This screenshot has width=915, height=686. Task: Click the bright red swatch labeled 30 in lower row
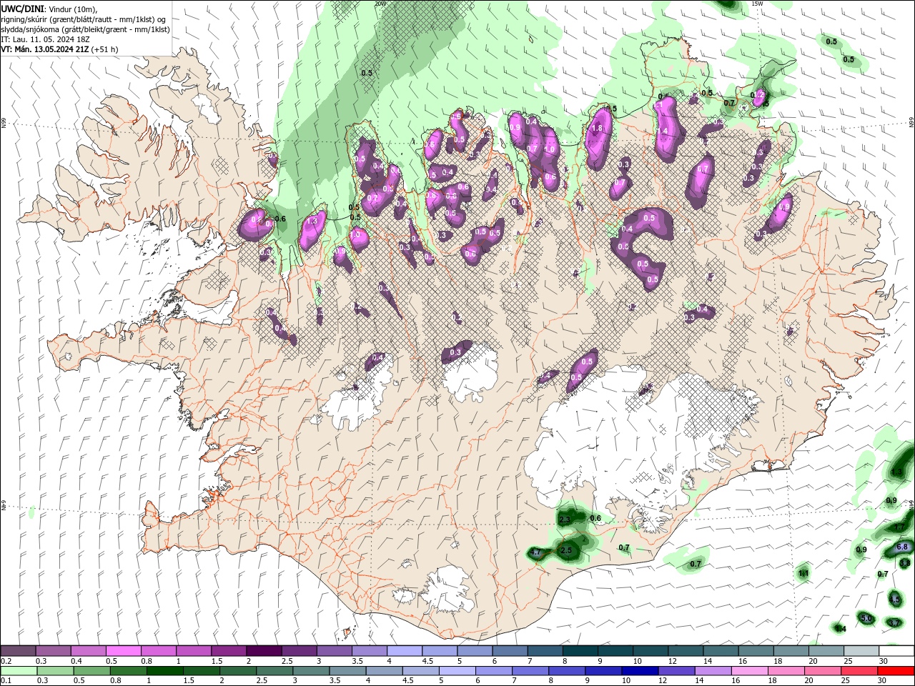coord(896,671)
